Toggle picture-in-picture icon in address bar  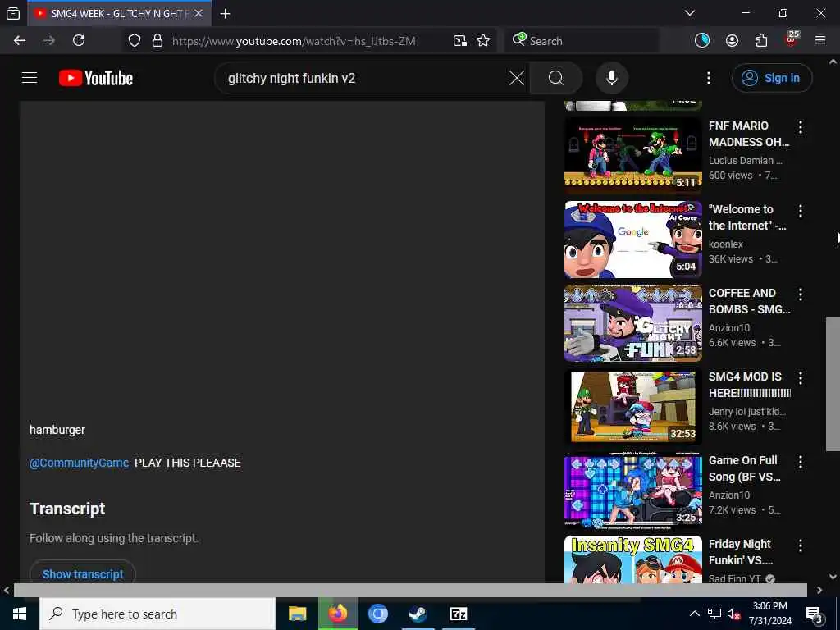tap(459, 41)
